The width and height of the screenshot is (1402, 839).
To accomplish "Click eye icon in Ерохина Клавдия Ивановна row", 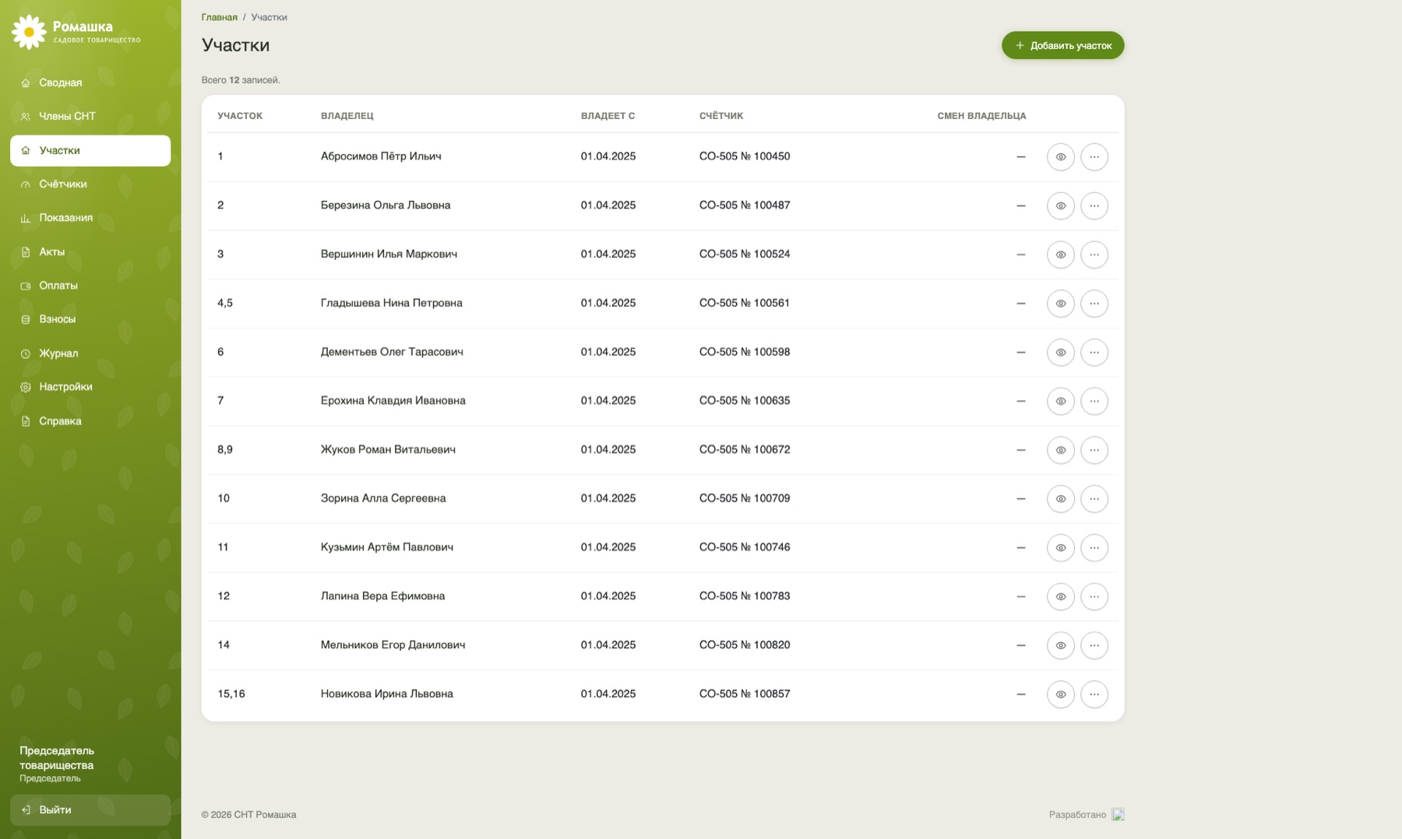I will (1060, 402).
